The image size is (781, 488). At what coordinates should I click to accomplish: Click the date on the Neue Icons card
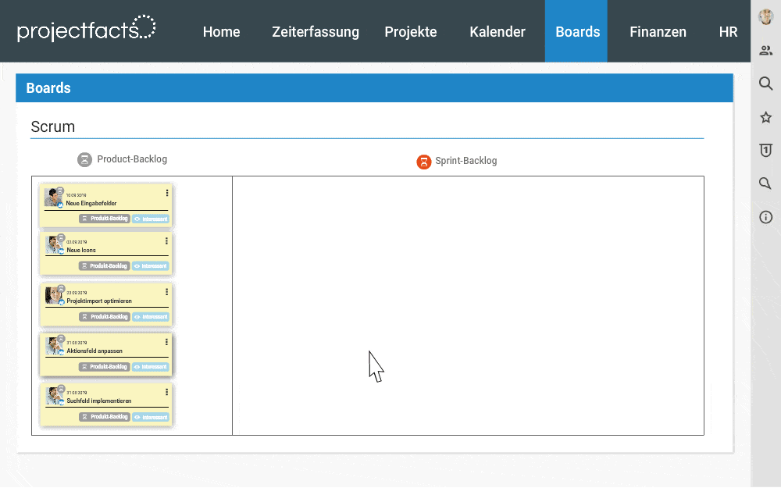coord(77,242)
